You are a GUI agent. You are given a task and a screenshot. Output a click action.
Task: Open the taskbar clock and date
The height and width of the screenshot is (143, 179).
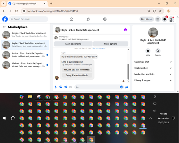163,118
